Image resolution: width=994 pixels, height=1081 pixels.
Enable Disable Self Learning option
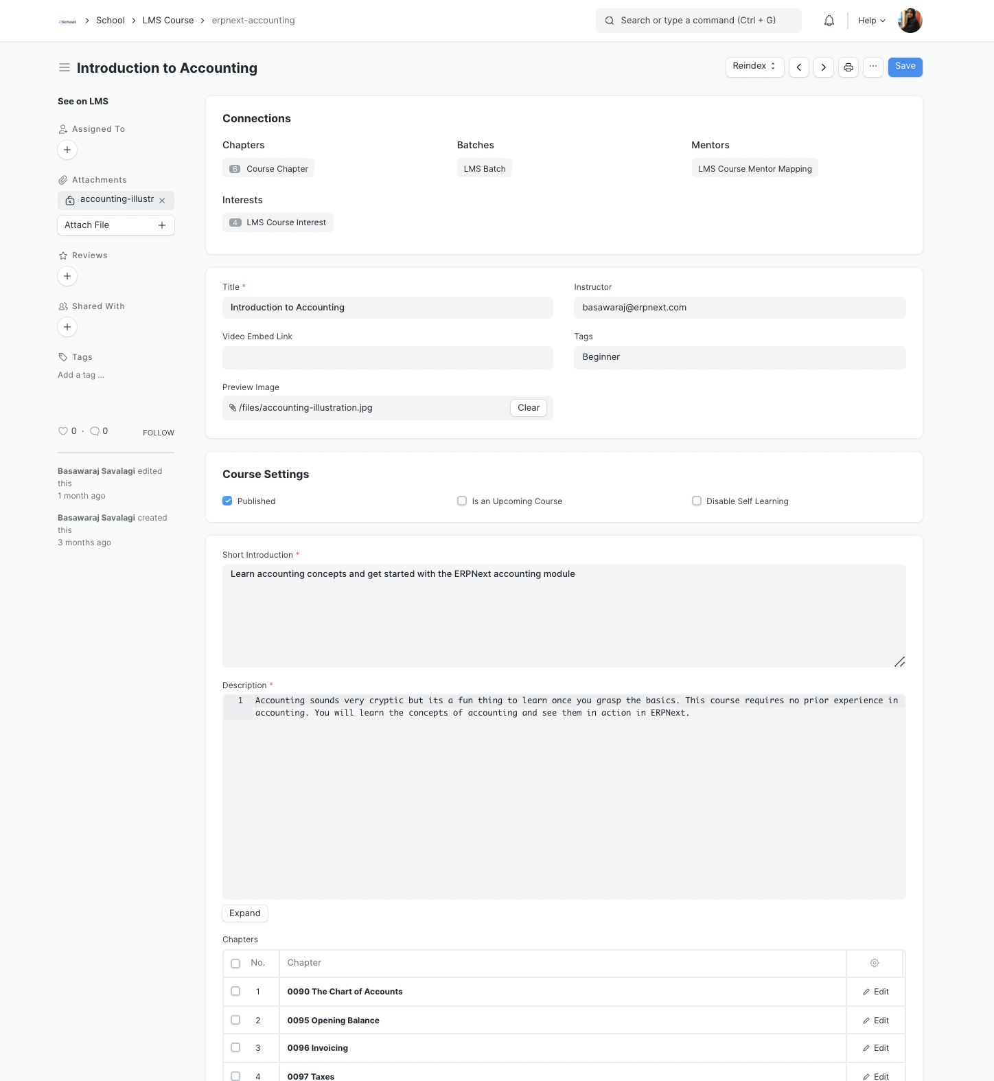(x=697, y=501)
